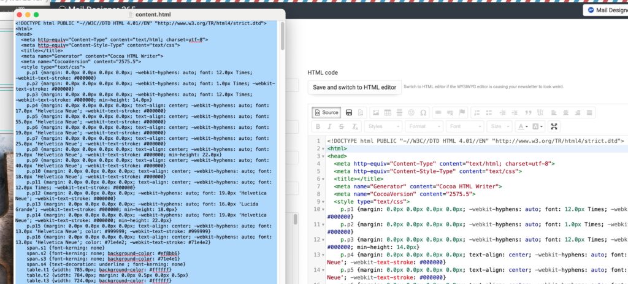Click Save and switch to HTML editor
Image resolution: width=628 pixels, height=284 pixels.
click(x=354, y=87)
